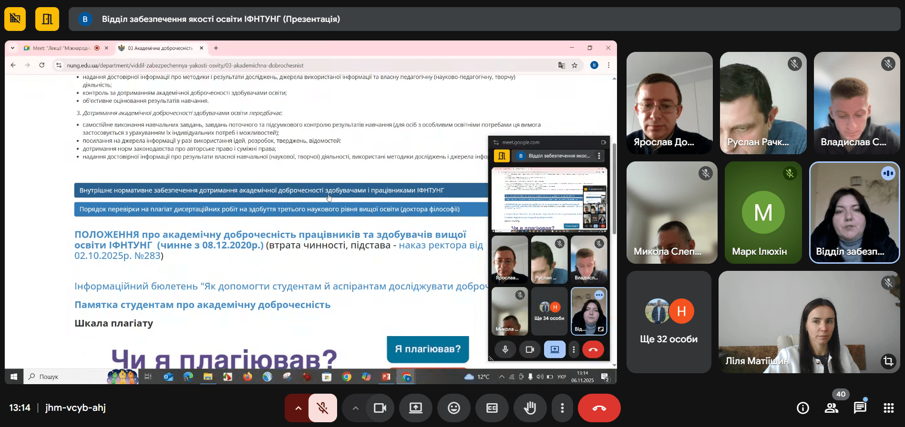
Task: Click crop icon on Ліля Матіїшин tile
Action: pos(888,361)
